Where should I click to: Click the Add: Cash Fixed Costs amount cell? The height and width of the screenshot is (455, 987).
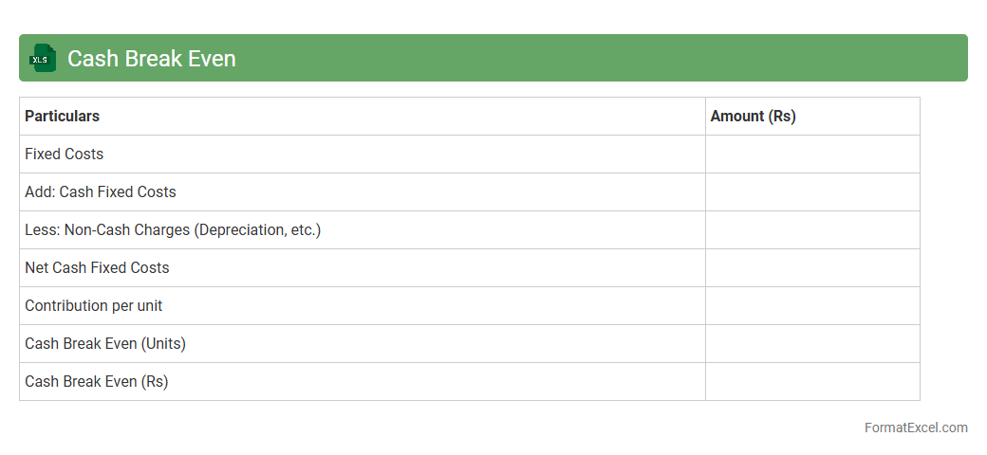[812, 191]
